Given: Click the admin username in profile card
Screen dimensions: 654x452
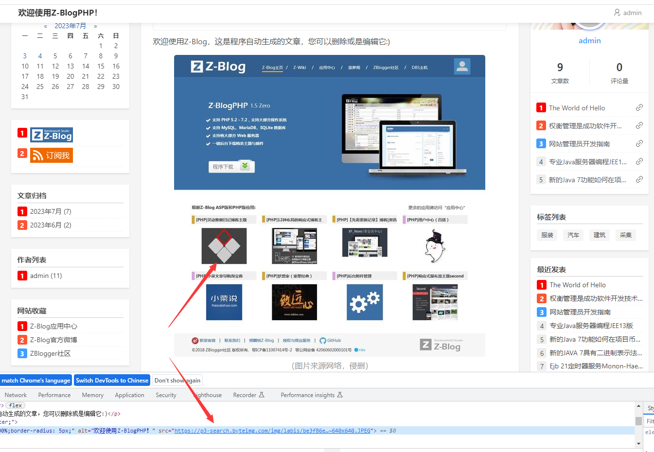Looking at the screenshot, I should [590, 41].
